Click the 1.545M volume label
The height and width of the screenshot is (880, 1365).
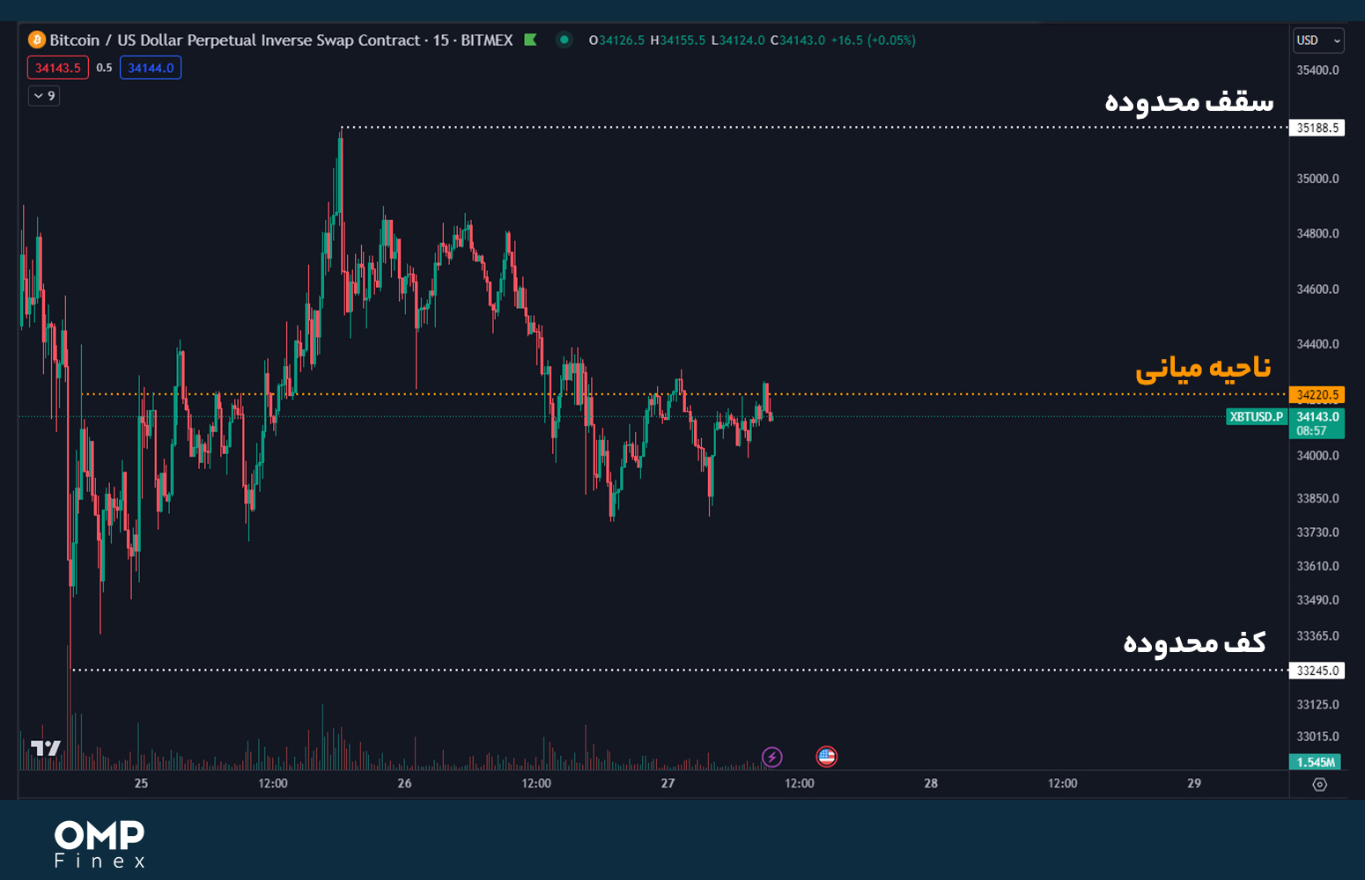[x=1316, y=762]
